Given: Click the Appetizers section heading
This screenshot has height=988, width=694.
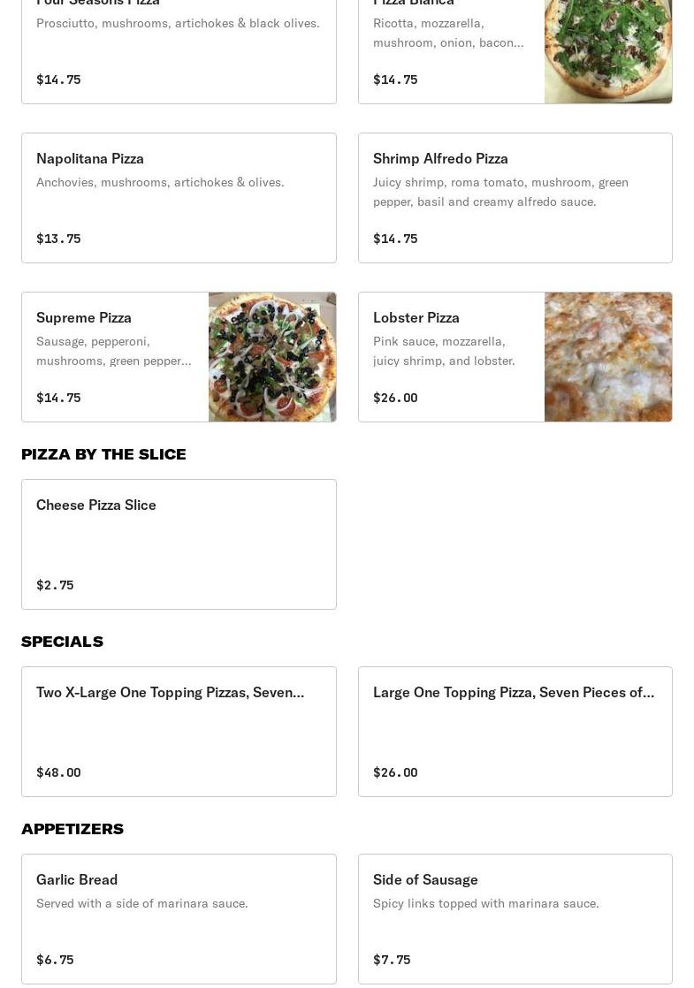Looking at the screenshot, I should tap(72, 829).
